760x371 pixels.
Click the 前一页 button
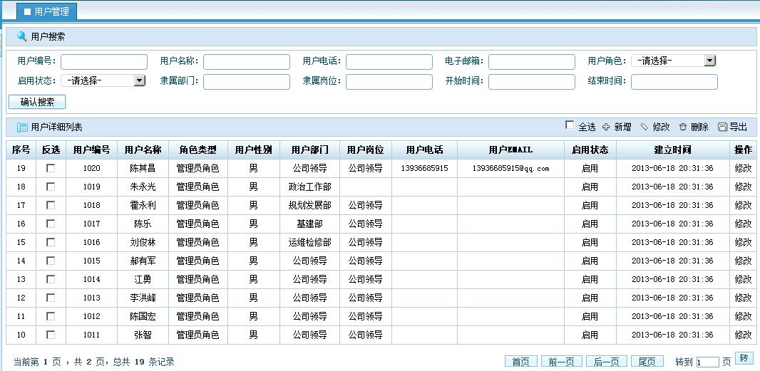(561, 361)
